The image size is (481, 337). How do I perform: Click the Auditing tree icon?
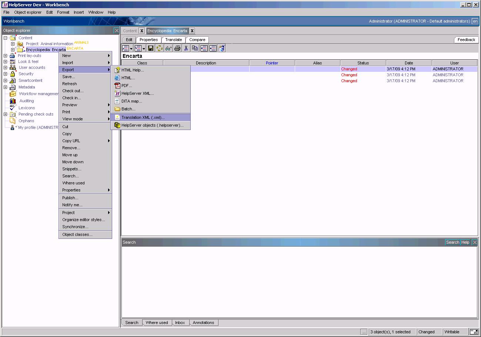[13, 101]
